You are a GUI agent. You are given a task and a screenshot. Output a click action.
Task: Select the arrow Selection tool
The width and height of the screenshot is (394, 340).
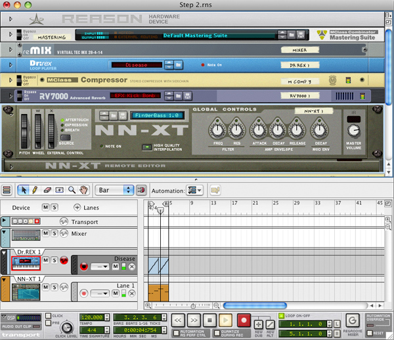click(x=24, y=190)
